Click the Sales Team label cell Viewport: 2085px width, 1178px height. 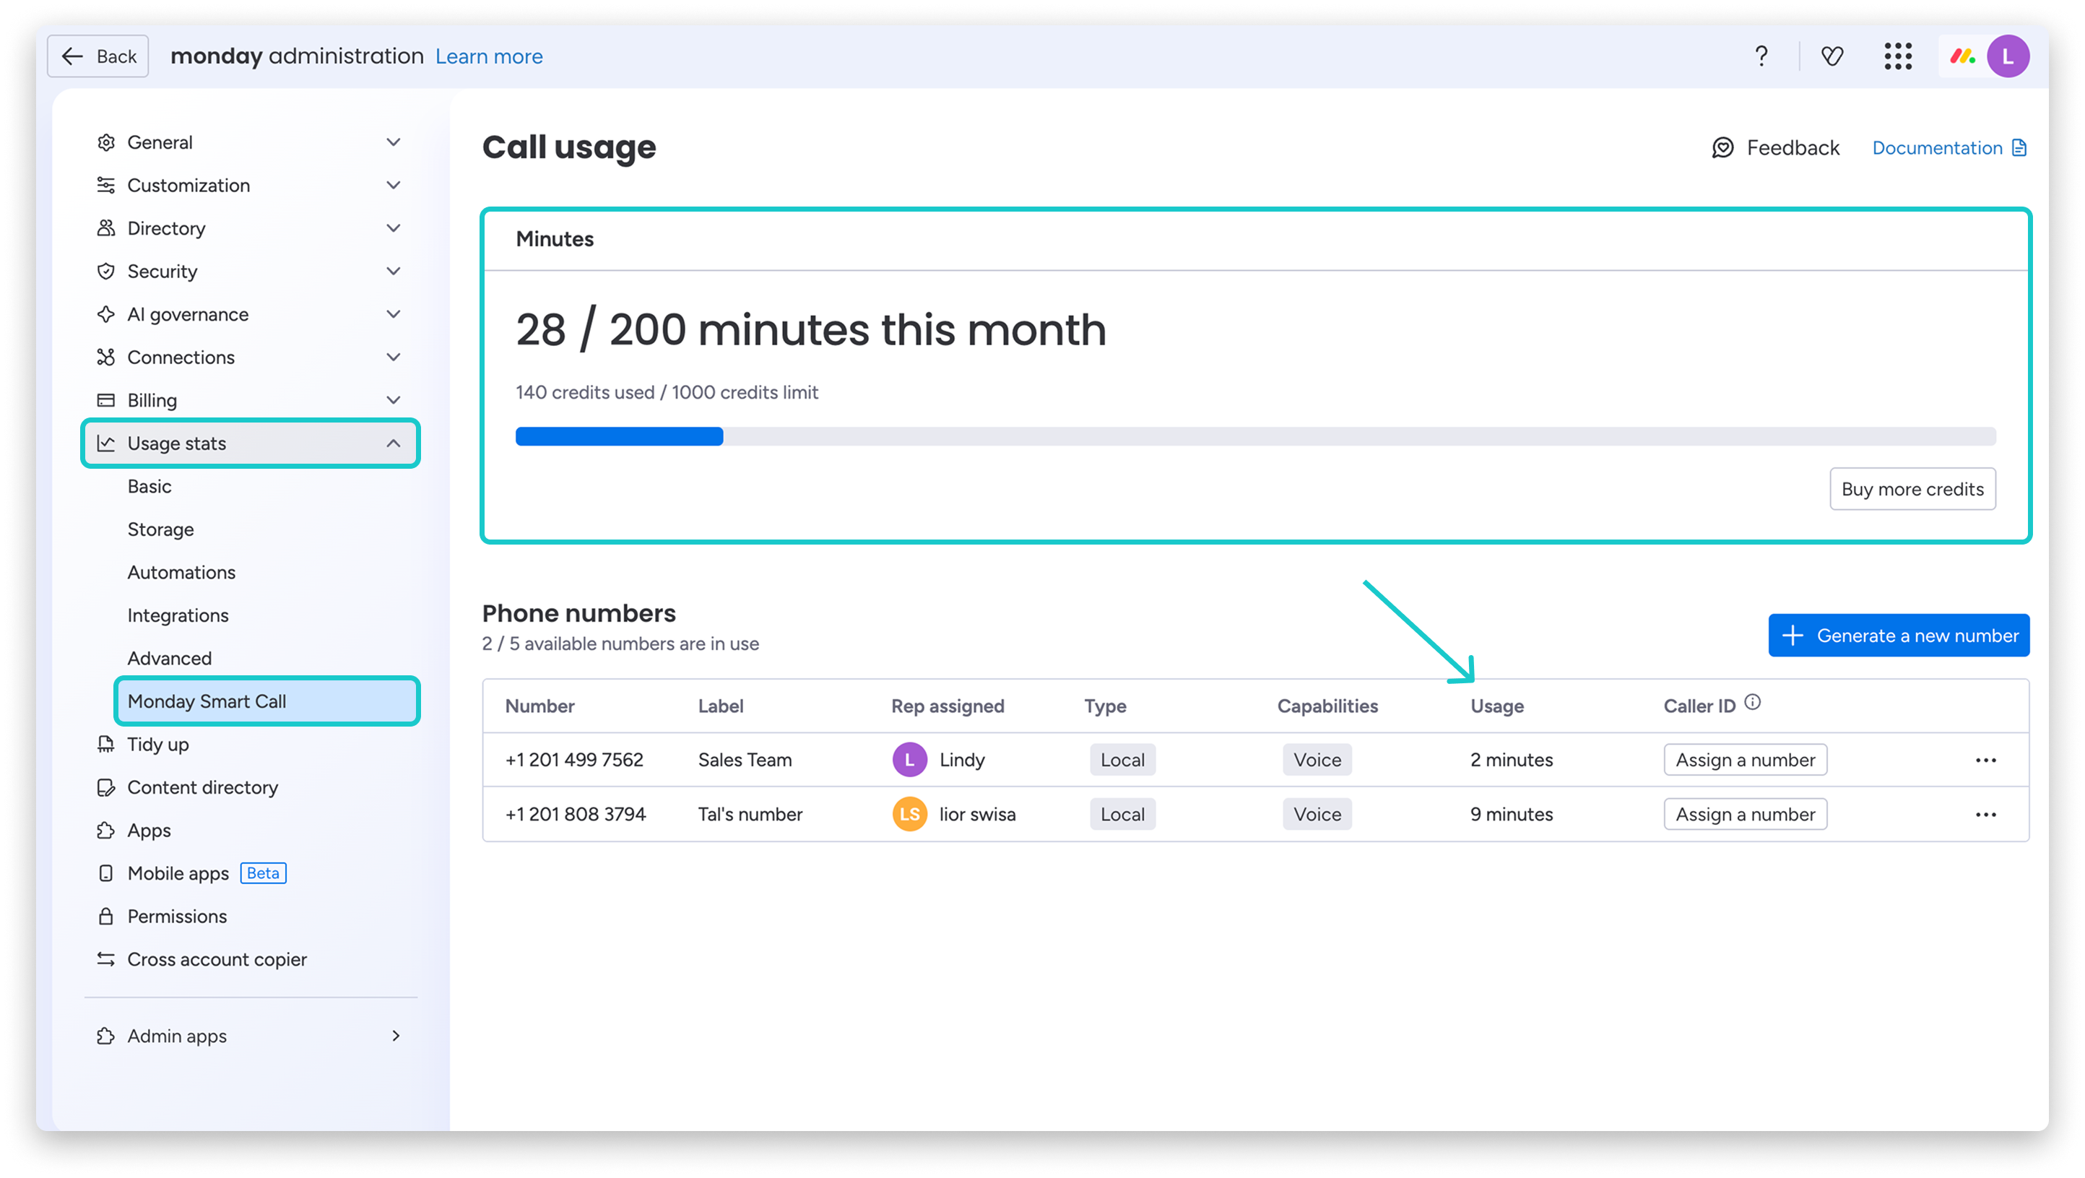point(745,761)
